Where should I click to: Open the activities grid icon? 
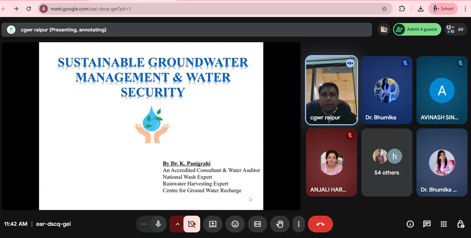pos(444,224)
